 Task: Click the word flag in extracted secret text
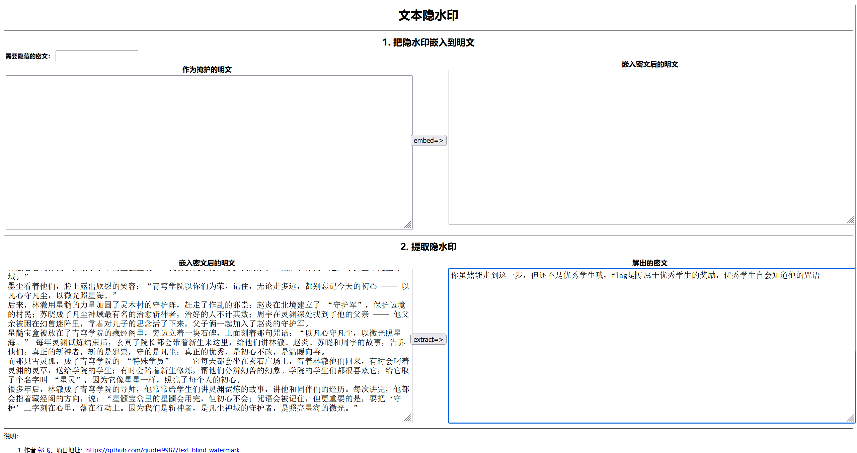point(619,275)
